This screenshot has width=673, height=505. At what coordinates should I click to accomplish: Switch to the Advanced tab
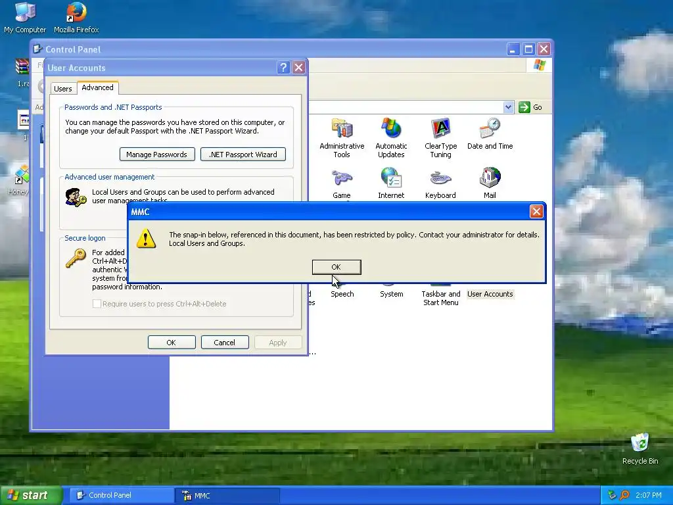coord(97,87)
